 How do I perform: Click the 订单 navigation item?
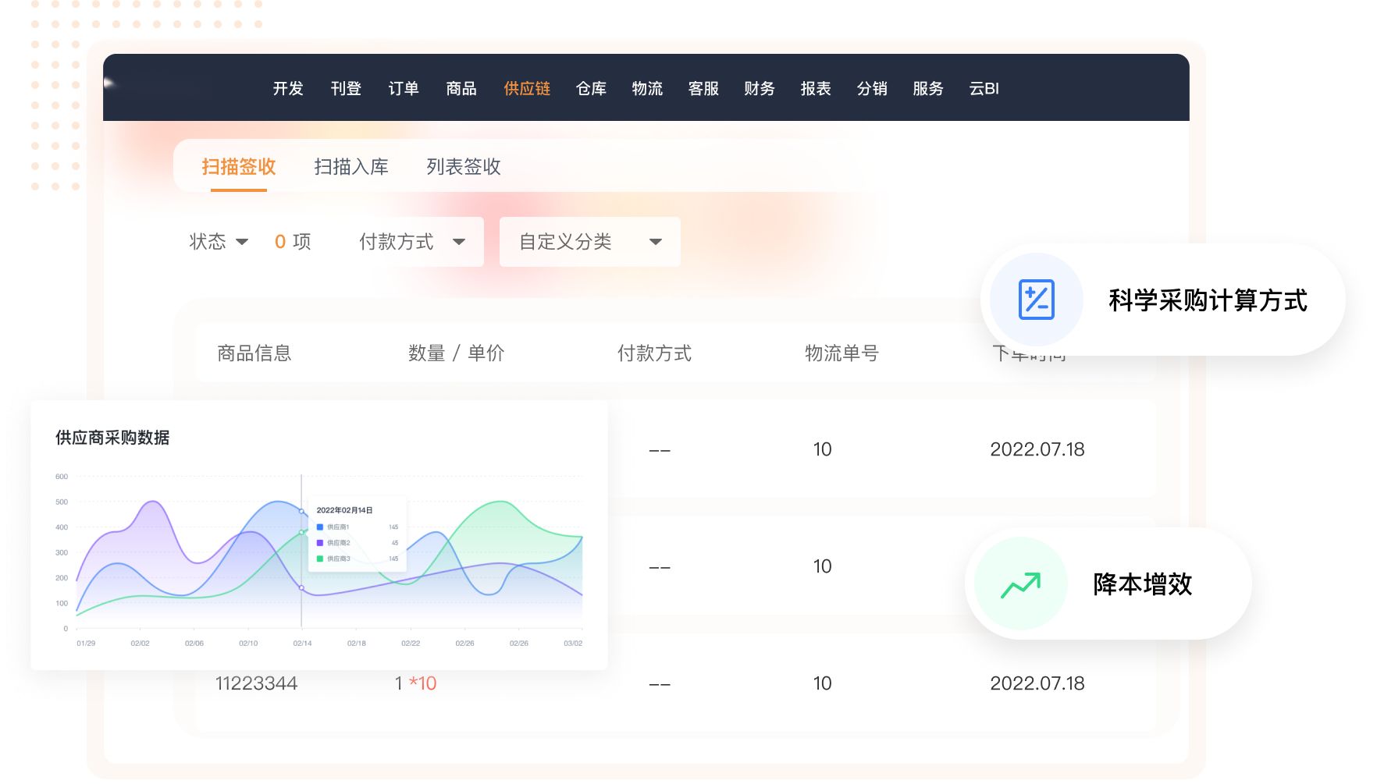(x=404, y=89)
